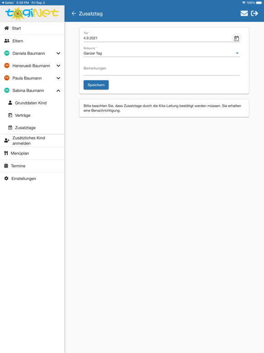Select Hansruedi Baumann name
The image size is (264, 353).
[x=31, y=66]
